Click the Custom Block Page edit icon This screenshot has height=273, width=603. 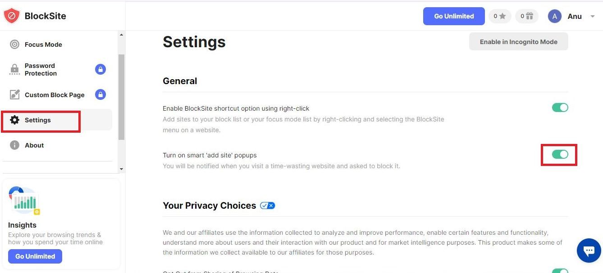pyautogui.click(x=14, y=94)
